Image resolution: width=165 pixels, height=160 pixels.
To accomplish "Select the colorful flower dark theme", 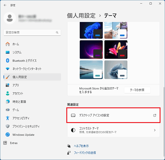I will (116, 50).
